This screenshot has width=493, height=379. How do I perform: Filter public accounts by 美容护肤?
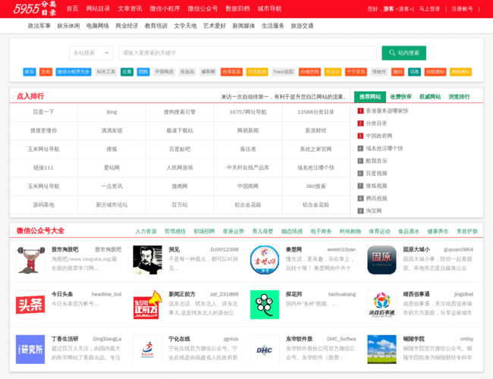point(467,231)
